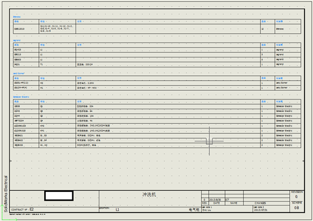Click the SCHEME number 08 box
313x221 pixels.
pyautogui.click(x=297, y=208)
